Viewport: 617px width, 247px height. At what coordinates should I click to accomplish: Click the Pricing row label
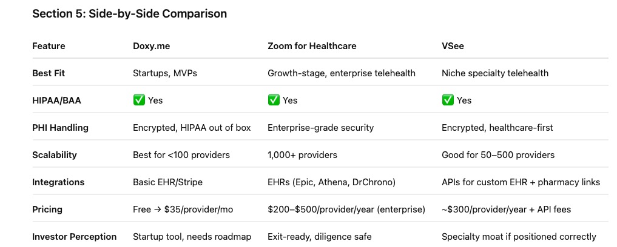pyautogui.click(x=47, y=209)
